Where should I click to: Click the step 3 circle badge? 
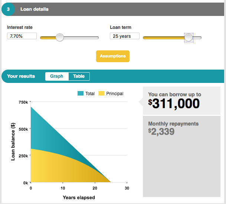point(8,9)
